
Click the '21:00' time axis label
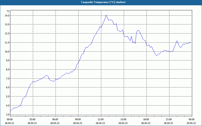[169, 119]
